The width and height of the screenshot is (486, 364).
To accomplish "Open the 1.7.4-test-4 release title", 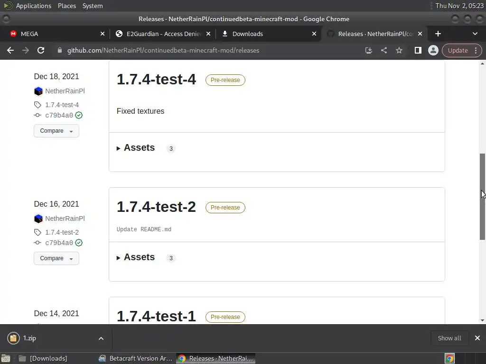I will (156, 79).
